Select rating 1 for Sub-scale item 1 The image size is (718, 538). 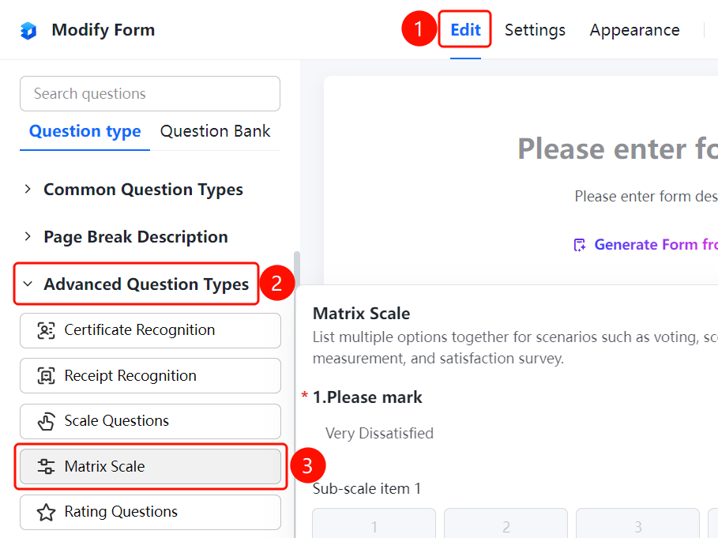click(x=374, y=523)
